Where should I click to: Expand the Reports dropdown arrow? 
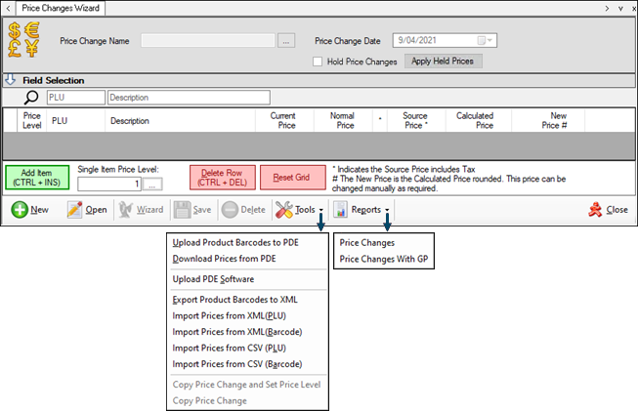coord(387,210)
